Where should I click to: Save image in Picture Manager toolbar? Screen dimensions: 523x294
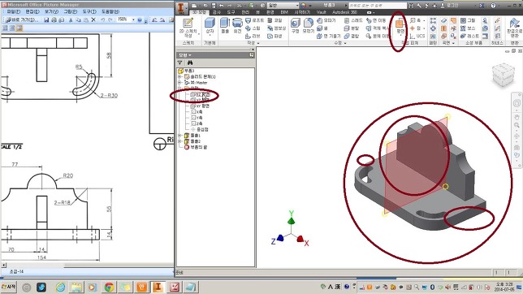[x=46, y=20]
